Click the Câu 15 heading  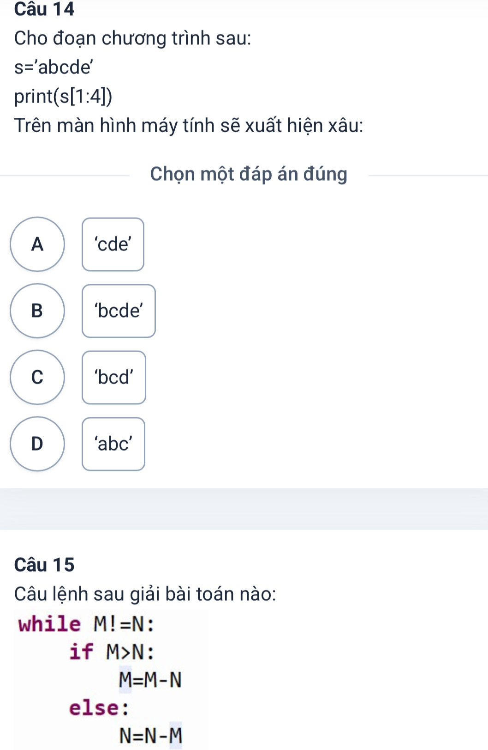click(44, 565)
